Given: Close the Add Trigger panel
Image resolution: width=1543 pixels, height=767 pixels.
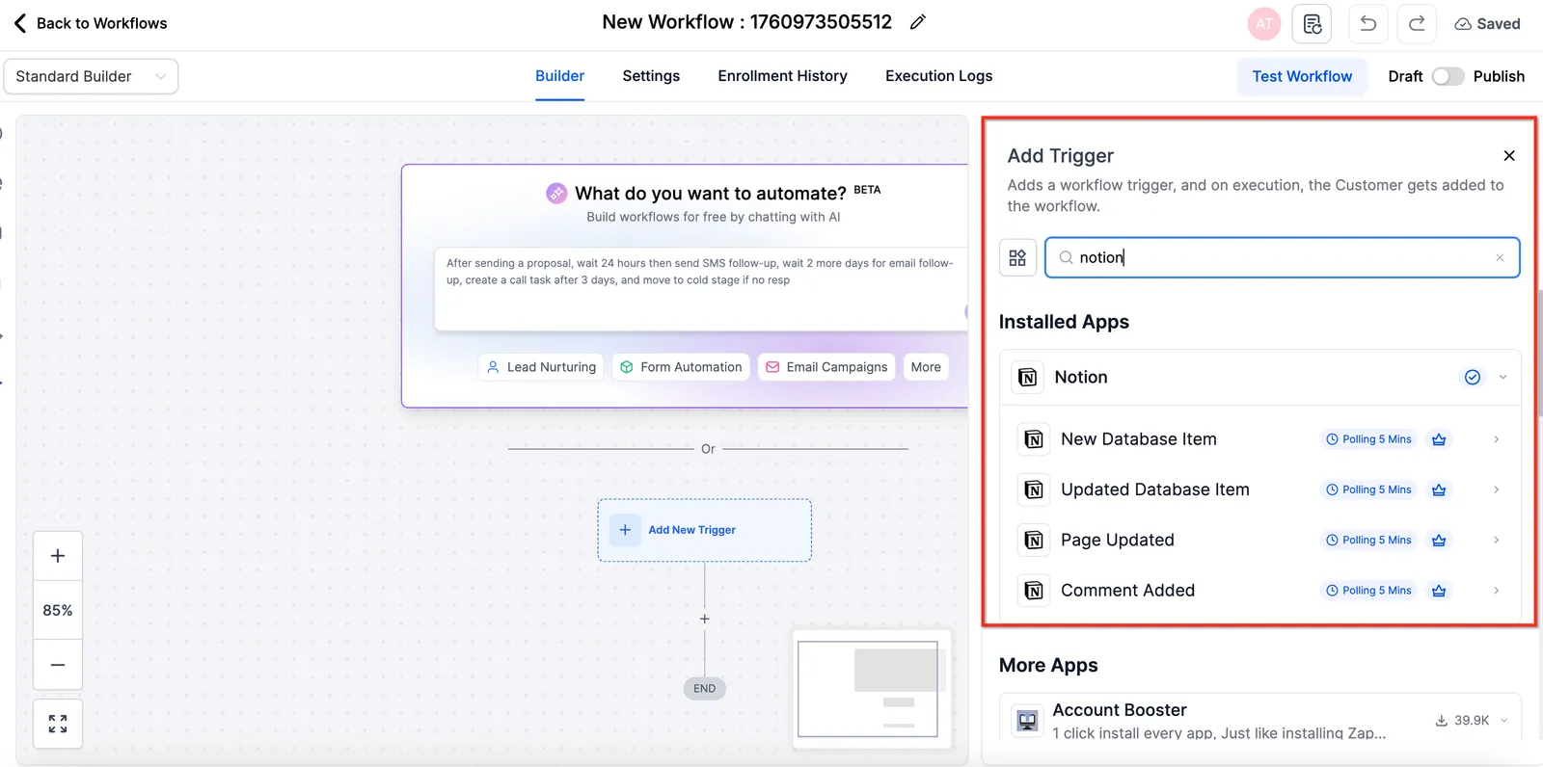Looking at the screenshot, I should (1509, 156).
